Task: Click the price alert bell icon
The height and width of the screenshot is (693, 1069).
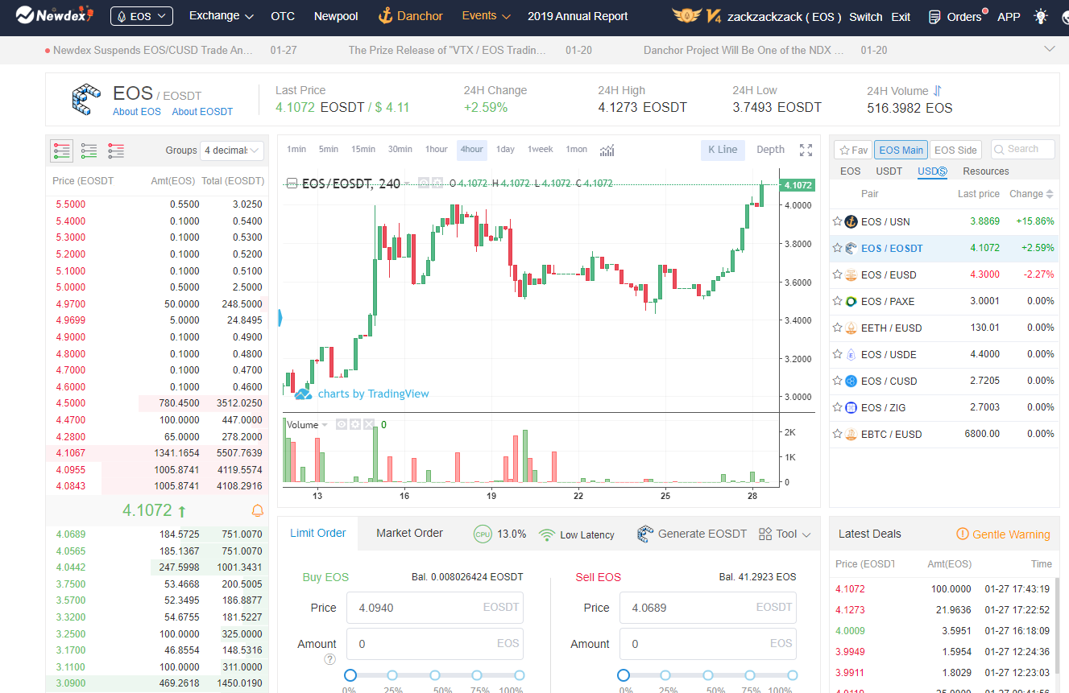Action: pyautogui.click(x=258, y=510)
